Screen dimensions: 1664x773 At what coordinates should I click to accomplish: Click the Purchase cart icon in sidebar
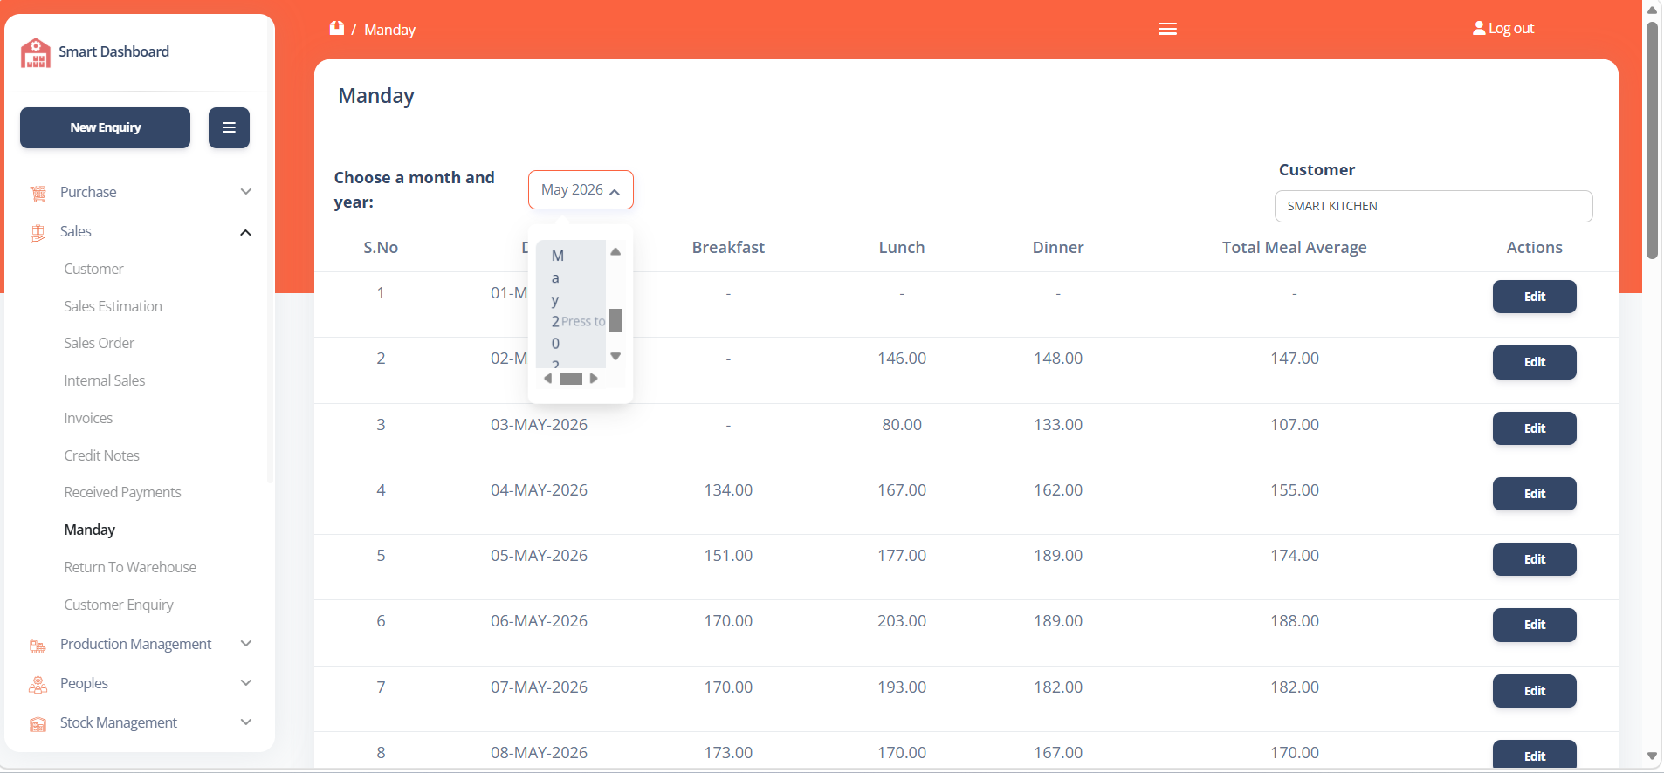coord(38,193)
